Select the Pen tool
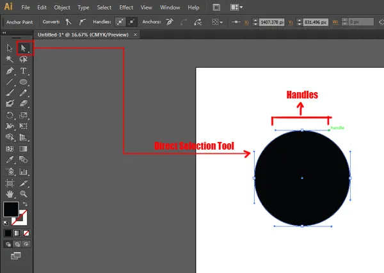 [10, 71]
